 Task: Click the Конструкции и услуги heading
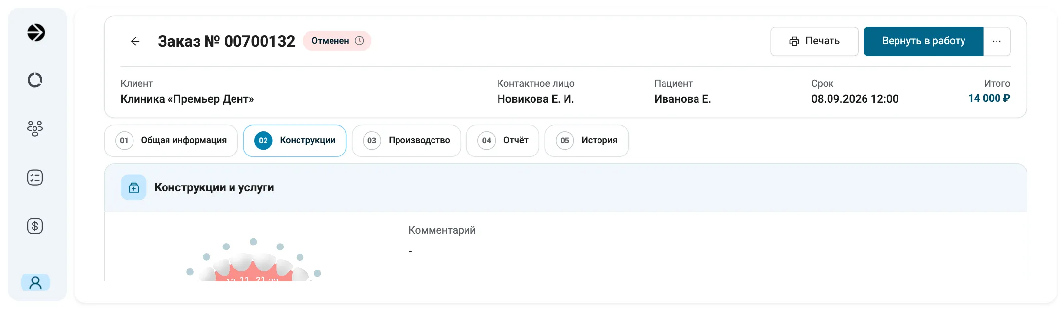pyautogui.click(x=214, y=187)
